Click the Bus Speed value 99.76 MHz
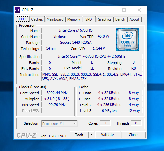The width and height of the screenshot is (164, 151). [x=57, y=105]
